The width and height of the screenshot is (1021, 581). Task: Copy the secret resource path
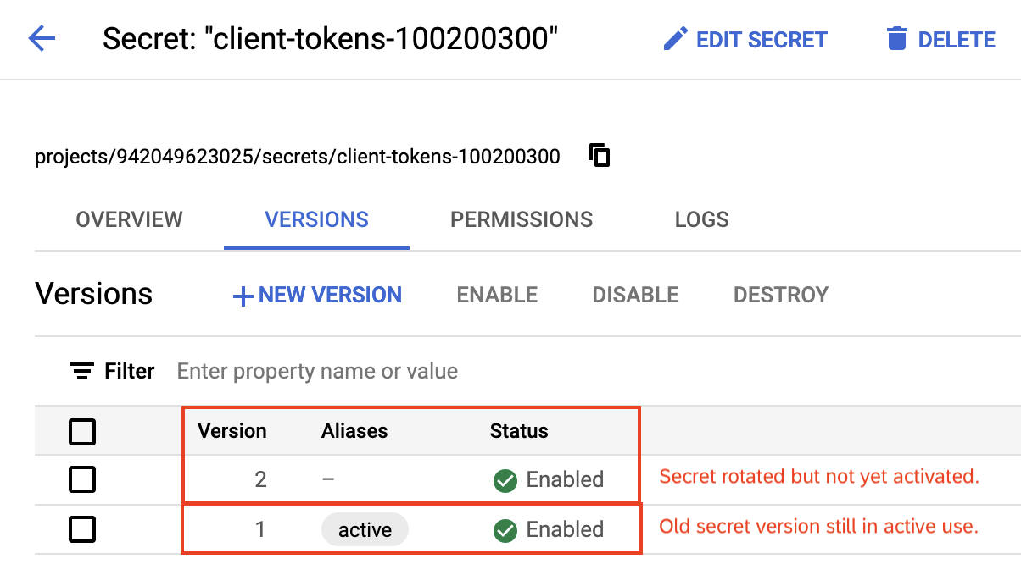pos(599,155)
